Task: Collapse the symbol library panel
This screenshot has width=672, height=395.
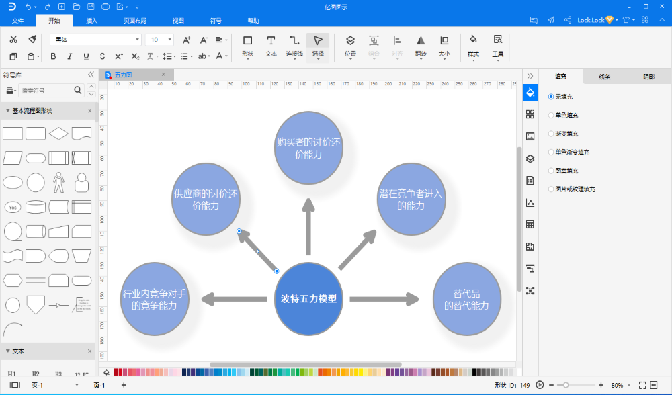Action: [91, 75]
